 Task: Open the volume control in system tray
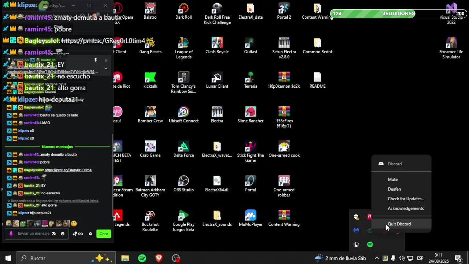tap(402, 258)
